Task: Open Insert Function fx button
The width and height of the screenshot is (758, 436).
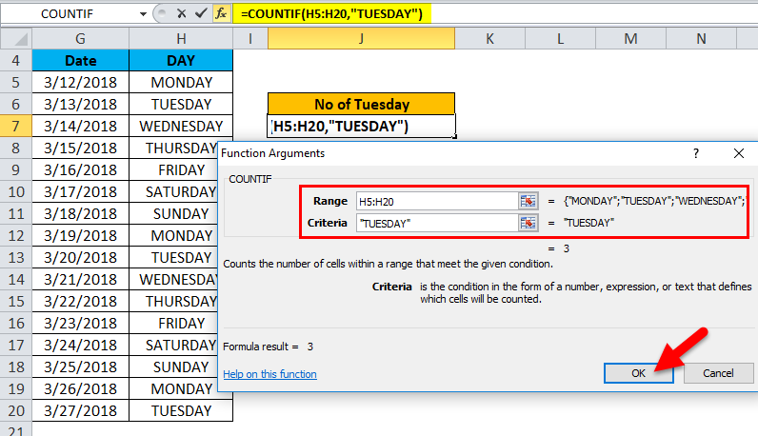Action: click(x=221, y=13)
